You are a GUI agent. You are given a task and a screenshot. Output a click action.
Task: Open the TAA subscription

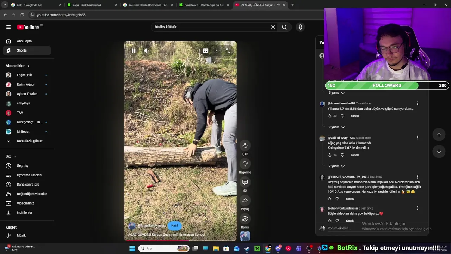click(x=27, y=113)
